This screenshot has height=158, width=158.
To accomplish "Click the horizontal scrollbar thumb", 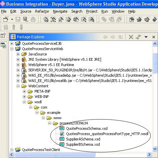I will [x=55, y=154].
